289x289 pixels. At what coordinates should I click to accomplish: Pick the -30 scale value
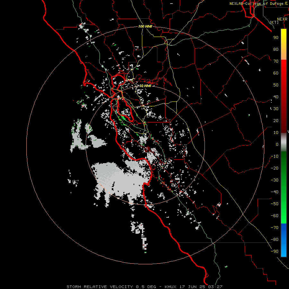(x=275, y=180)
